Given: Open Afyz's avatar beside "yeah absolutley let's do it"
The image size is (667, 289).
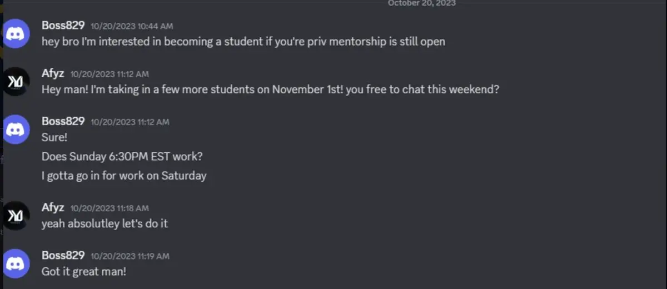Looking at the screenshot, I should pos(16,216).
